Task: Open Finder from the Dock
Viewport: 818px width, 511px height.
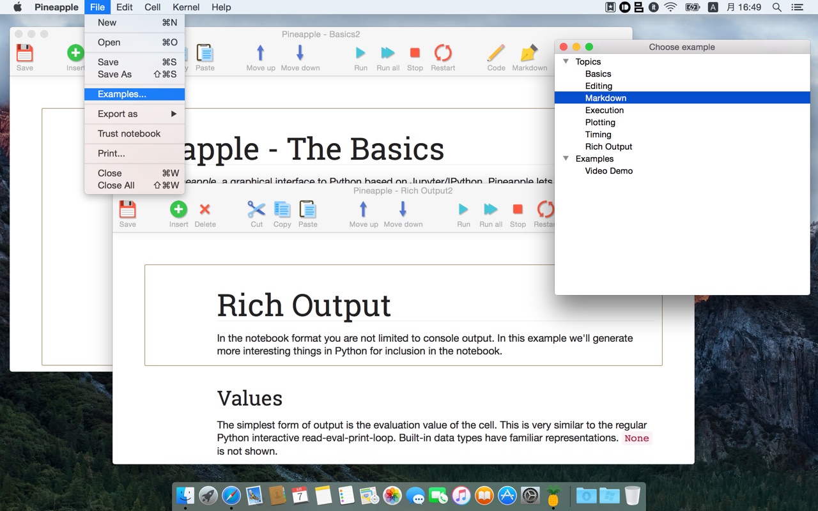Action: pyautogui.click(x=185, y=496)
